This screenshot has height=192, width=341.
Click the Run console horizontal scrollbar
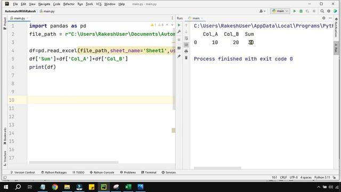(217, 168)
